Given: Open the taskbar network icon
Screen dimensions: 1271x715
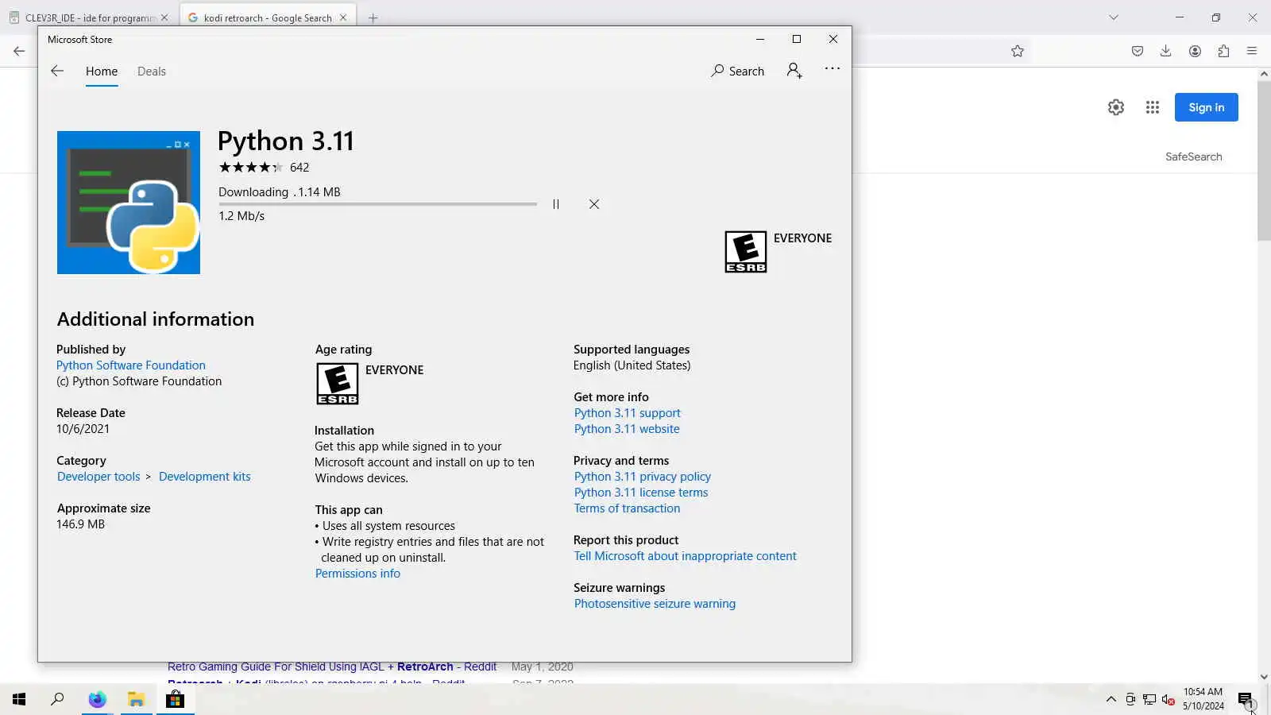Looking at the screenshot, I should (x=1149, y=699).
